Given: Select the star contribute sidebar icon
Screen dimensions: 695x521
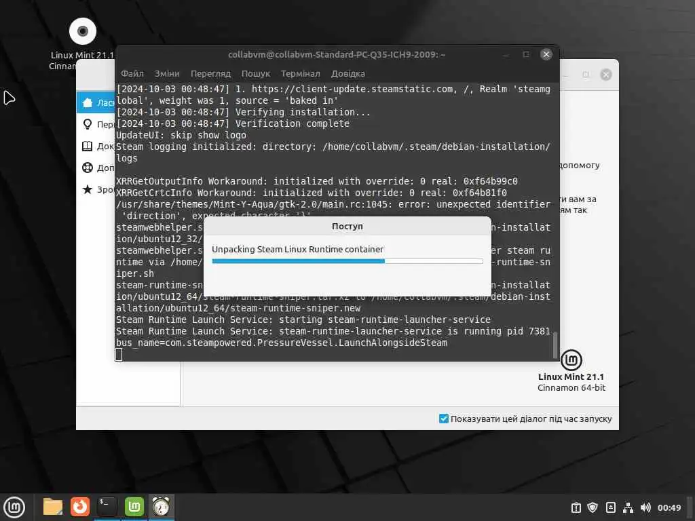Looking at the screenshot, I should pyautogui.click(x=88, y=189).
